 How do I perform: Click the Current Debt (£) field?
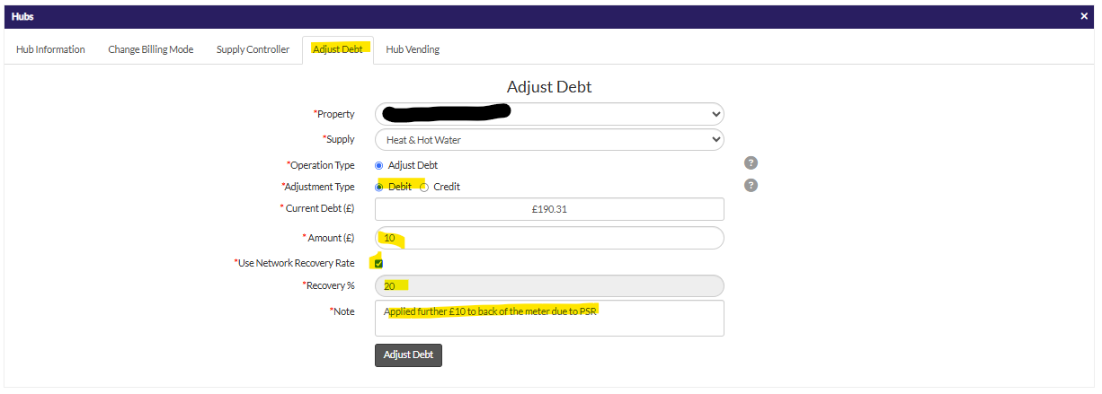pos(549,209)
